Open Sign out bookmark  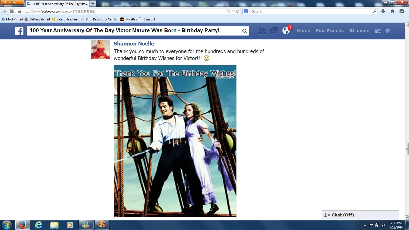[x=147, y=19]
